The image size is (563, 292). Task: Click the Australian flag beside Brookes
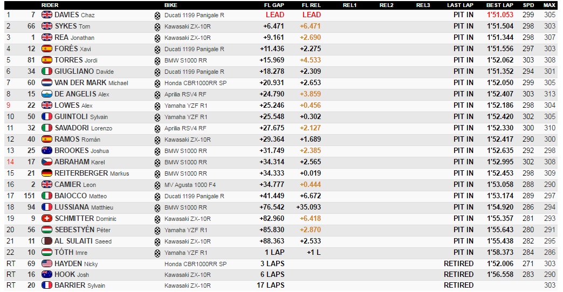[47, 151]
